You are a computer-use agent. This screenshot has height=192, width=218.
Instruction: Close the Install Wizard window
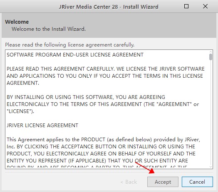click(x=205, y=6)
